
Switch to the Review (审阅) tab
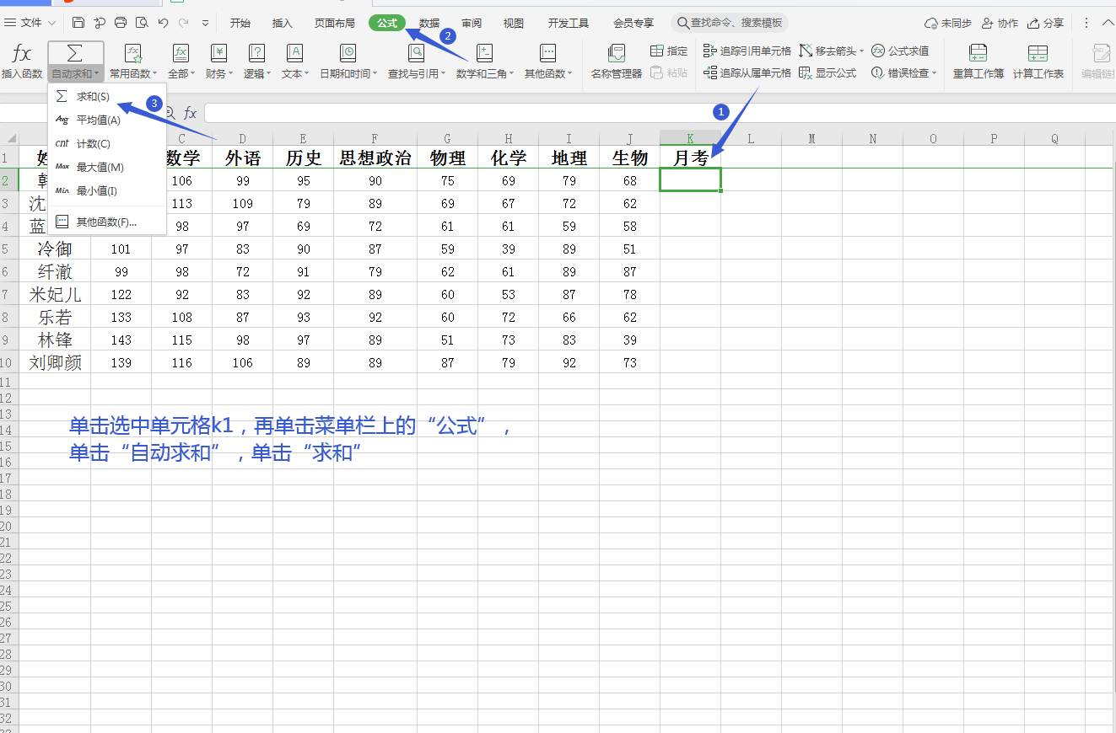coord(472,23)
